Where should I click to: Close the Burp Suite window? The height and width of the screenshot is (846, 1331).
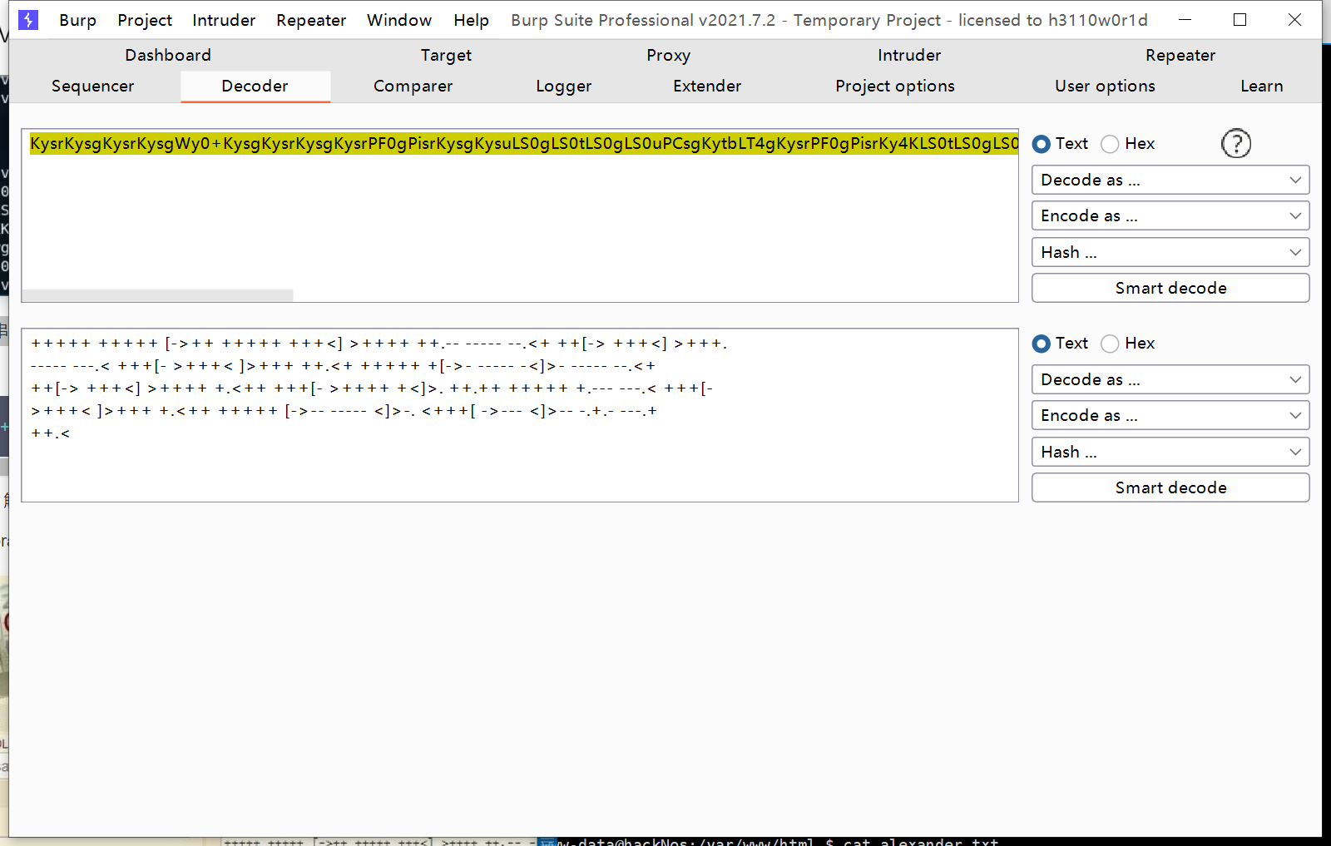(x=1294, y=20)
